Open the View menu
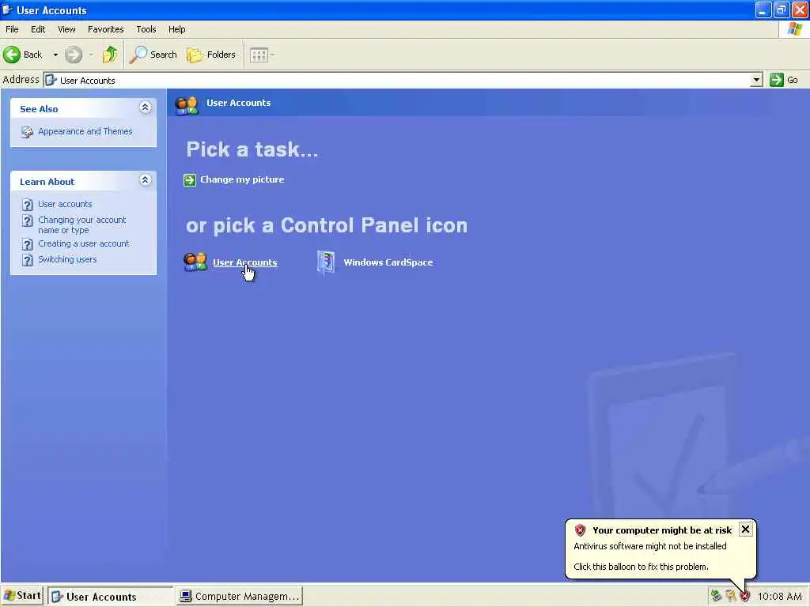The width and height of the screenshot is (810, 607). tap(66, 29)
